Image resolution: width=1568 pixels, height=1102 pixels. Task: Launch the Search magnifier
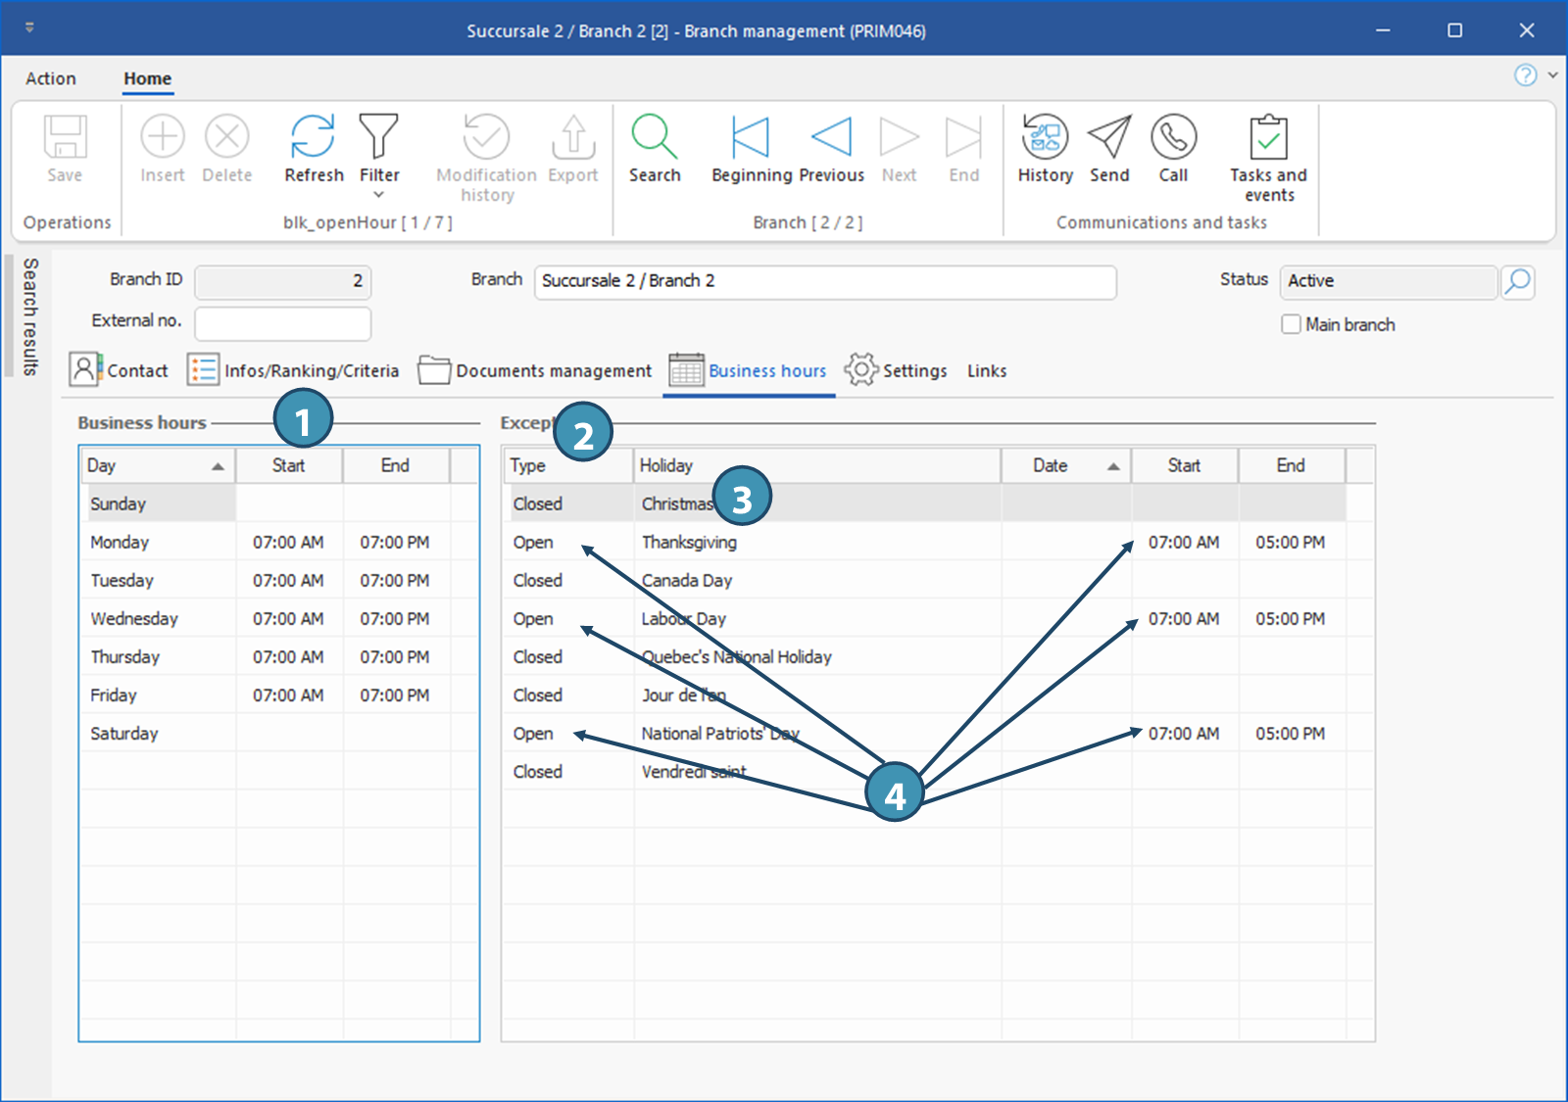pos(655,137)
